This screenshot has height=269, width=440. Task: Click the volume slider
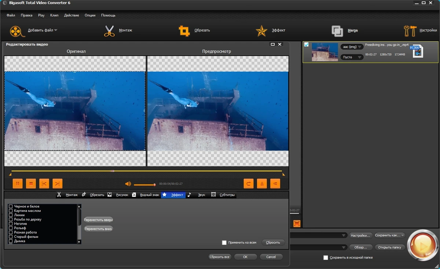(x=144, y=184)
